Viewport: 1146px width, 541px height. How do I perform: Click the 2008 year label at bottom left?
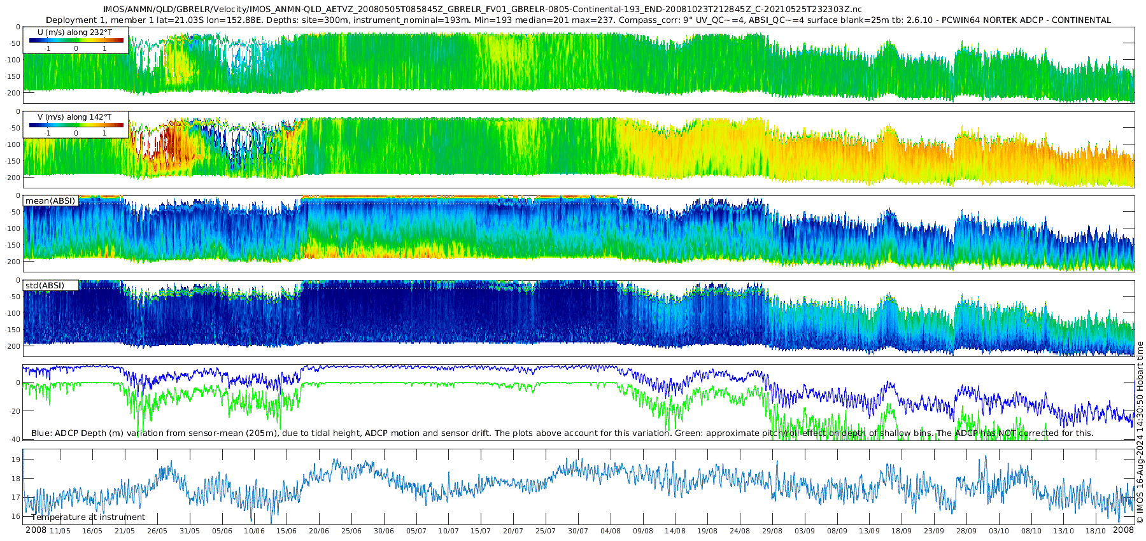36,530
